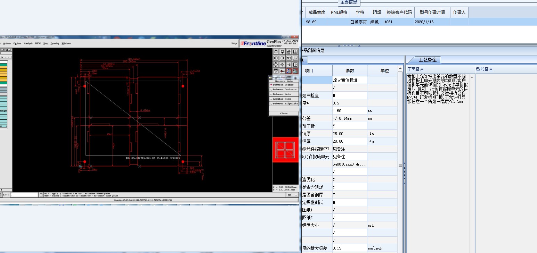Click the S-shaped icon in GenFlex toolbar
The image size is (537, 253).
coord(295,58)
